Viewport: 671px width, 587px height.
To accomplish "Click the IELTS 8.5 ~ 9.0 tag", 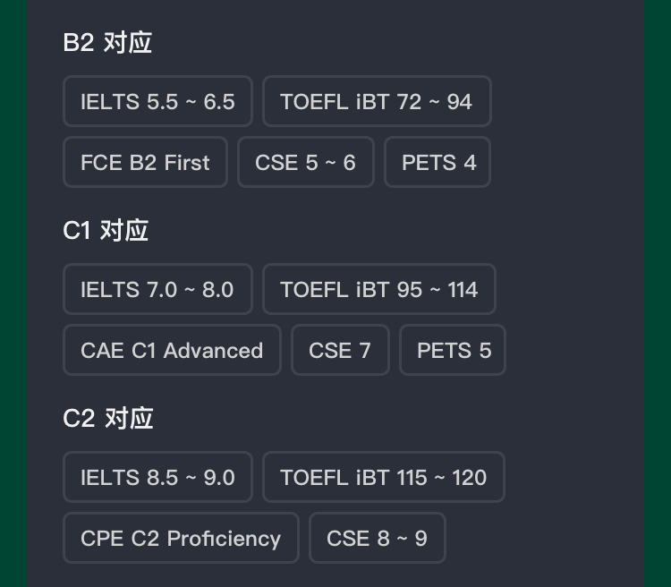I will 157,478.
